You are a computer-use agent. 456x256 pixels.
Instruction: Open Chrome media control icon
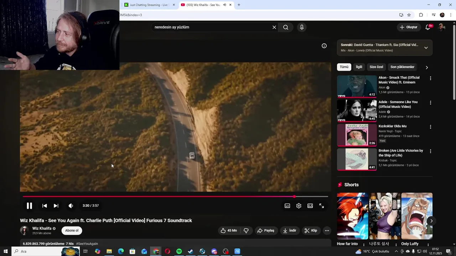(434, 15)
